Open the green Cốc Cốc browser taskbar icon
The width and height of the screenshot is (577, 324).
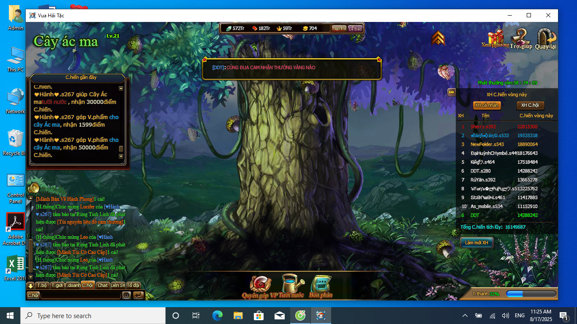click(300, 316)
